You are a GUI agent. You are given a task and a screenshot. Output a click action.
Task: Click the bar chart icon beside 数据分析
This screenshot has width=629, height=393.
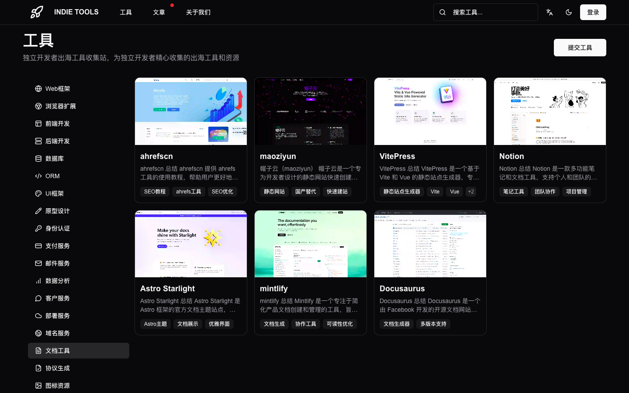(x=38, y=281)
